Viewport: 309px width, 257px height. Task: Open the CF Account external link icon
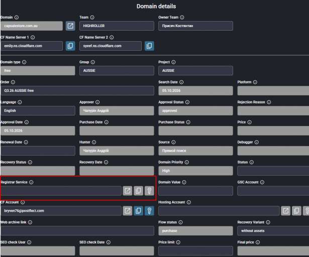click(x=128, y=211)
